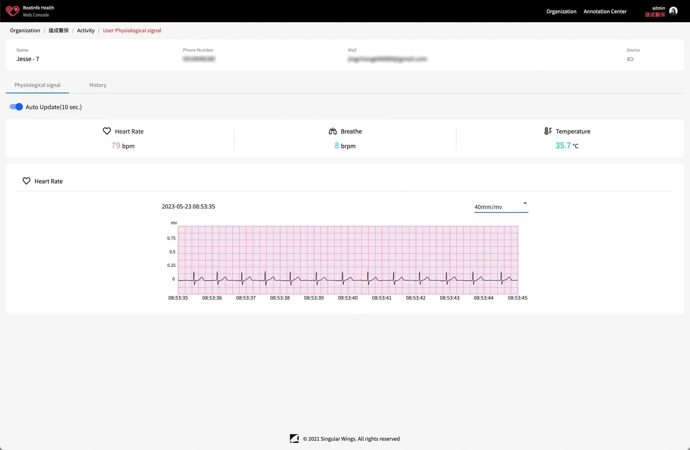This screenshot has width=690, height=450.
Task: Click the device icon under Device
Action: pyautogui.click(x=630, y=59)
